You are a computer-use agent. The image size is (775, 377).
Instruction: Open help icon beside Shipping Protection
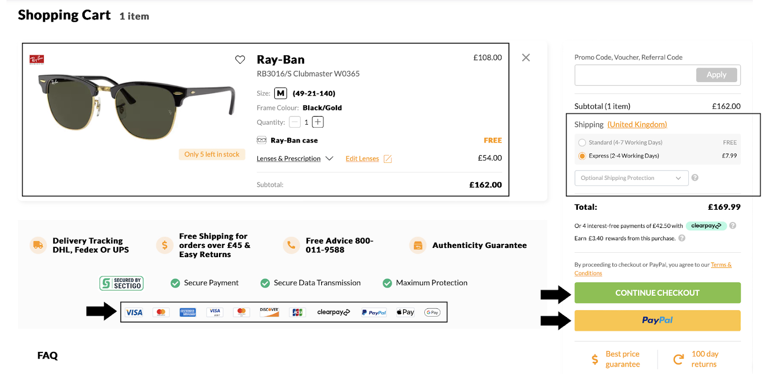pyautogui.click(x=695, y=177)
